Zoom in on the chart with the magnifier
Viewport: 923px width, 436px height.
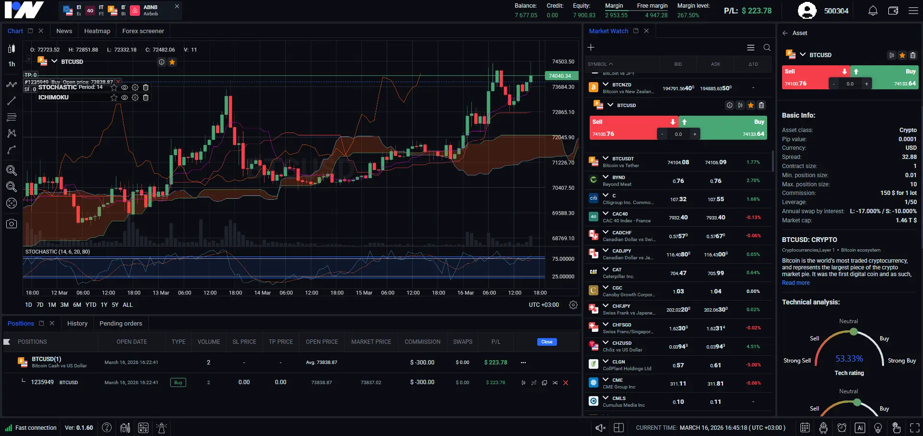click(12, 170)
